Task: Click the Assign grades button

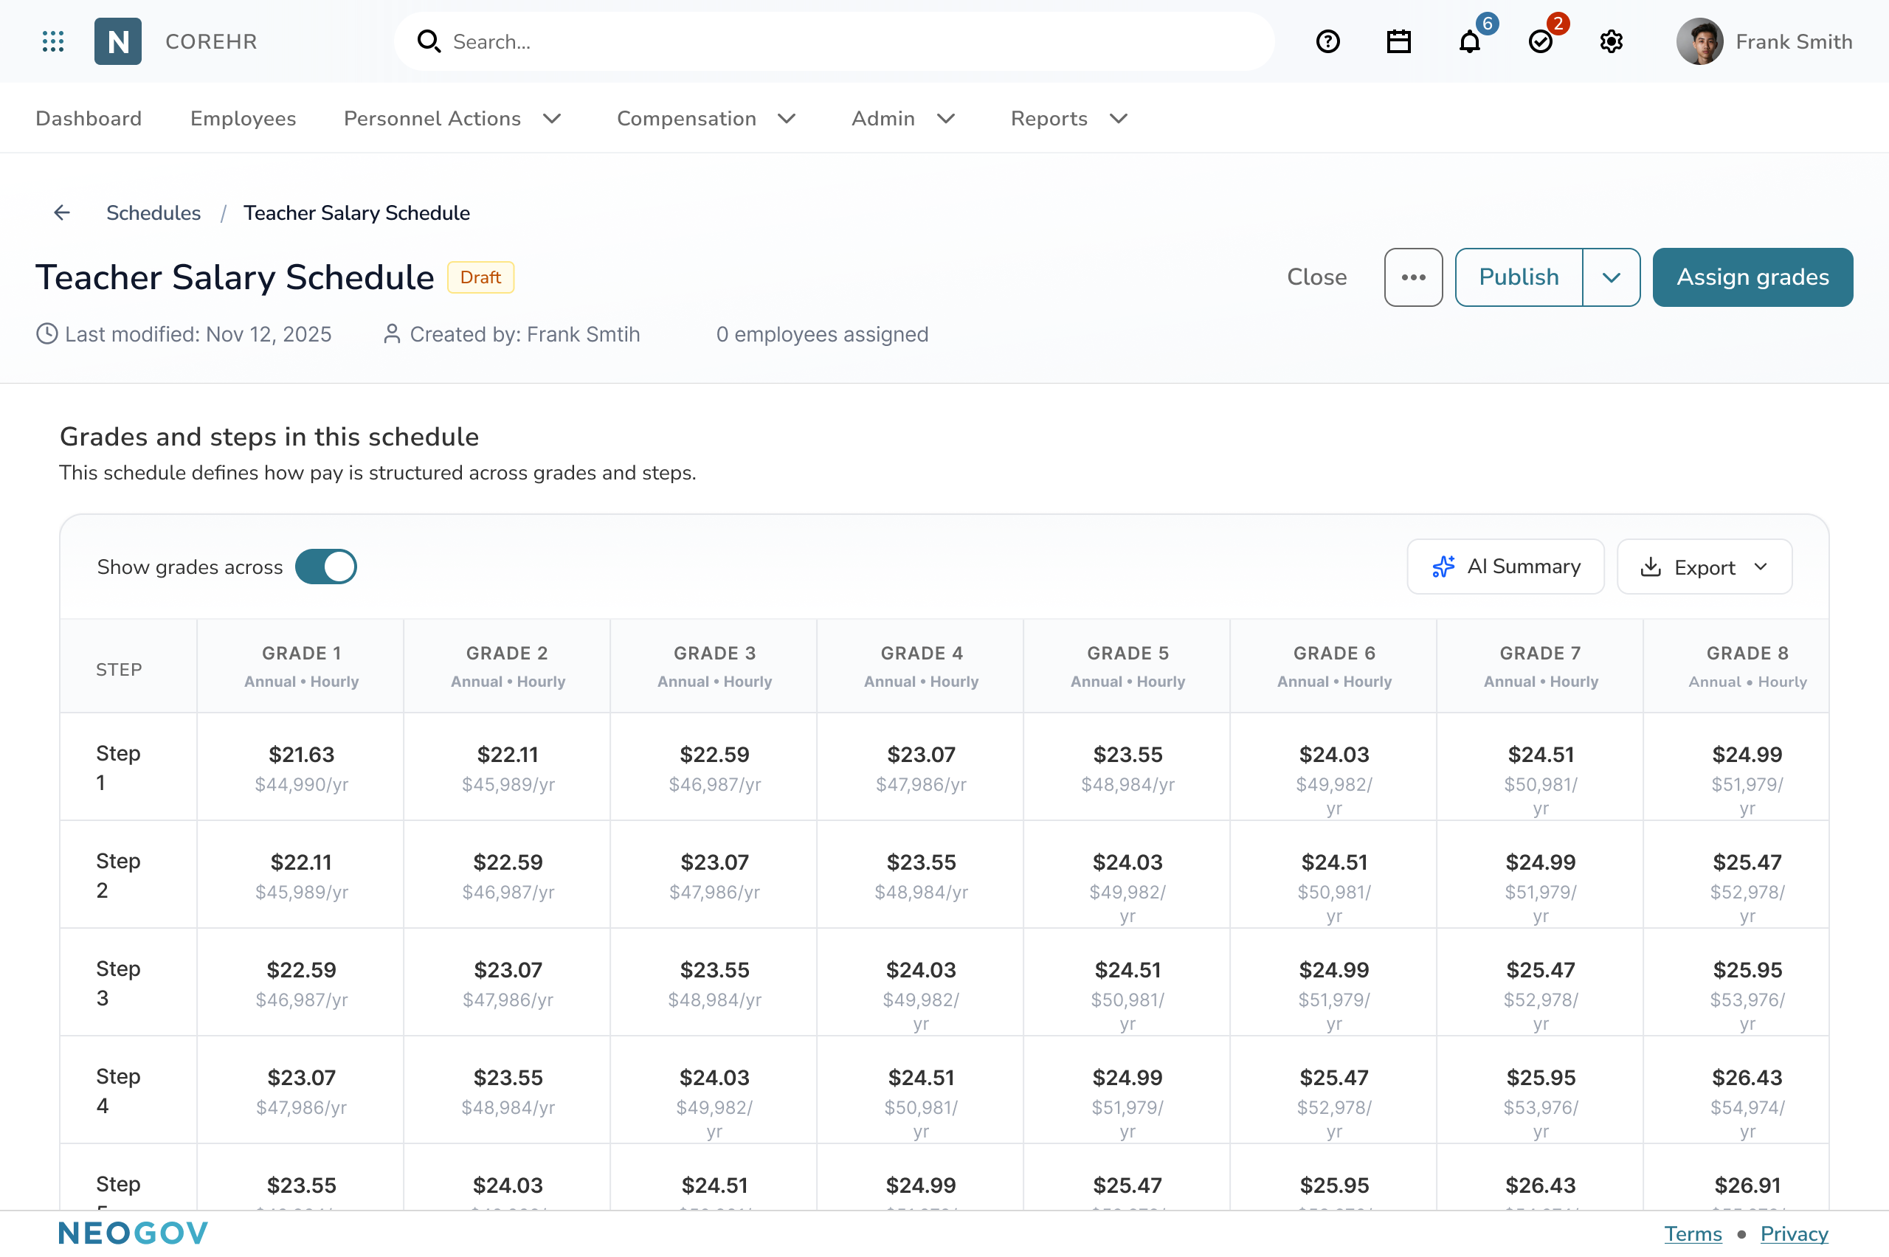Action: coord(1752,277)
